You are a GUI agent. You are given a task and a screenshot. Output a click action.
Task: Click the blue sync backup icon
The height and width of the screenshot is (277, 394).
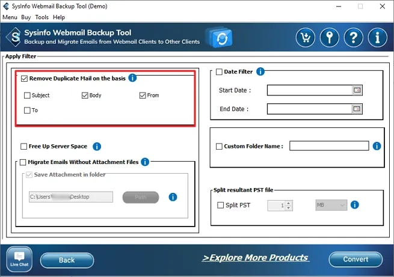pos(220,38)
